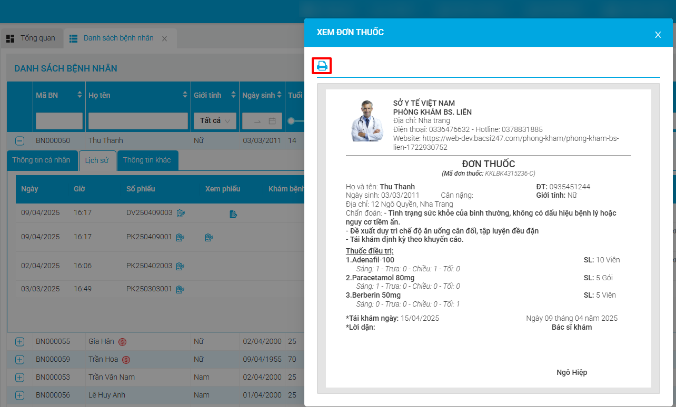
Task: Click the Tổng quan dashboard icon
Action: point(11,38)
